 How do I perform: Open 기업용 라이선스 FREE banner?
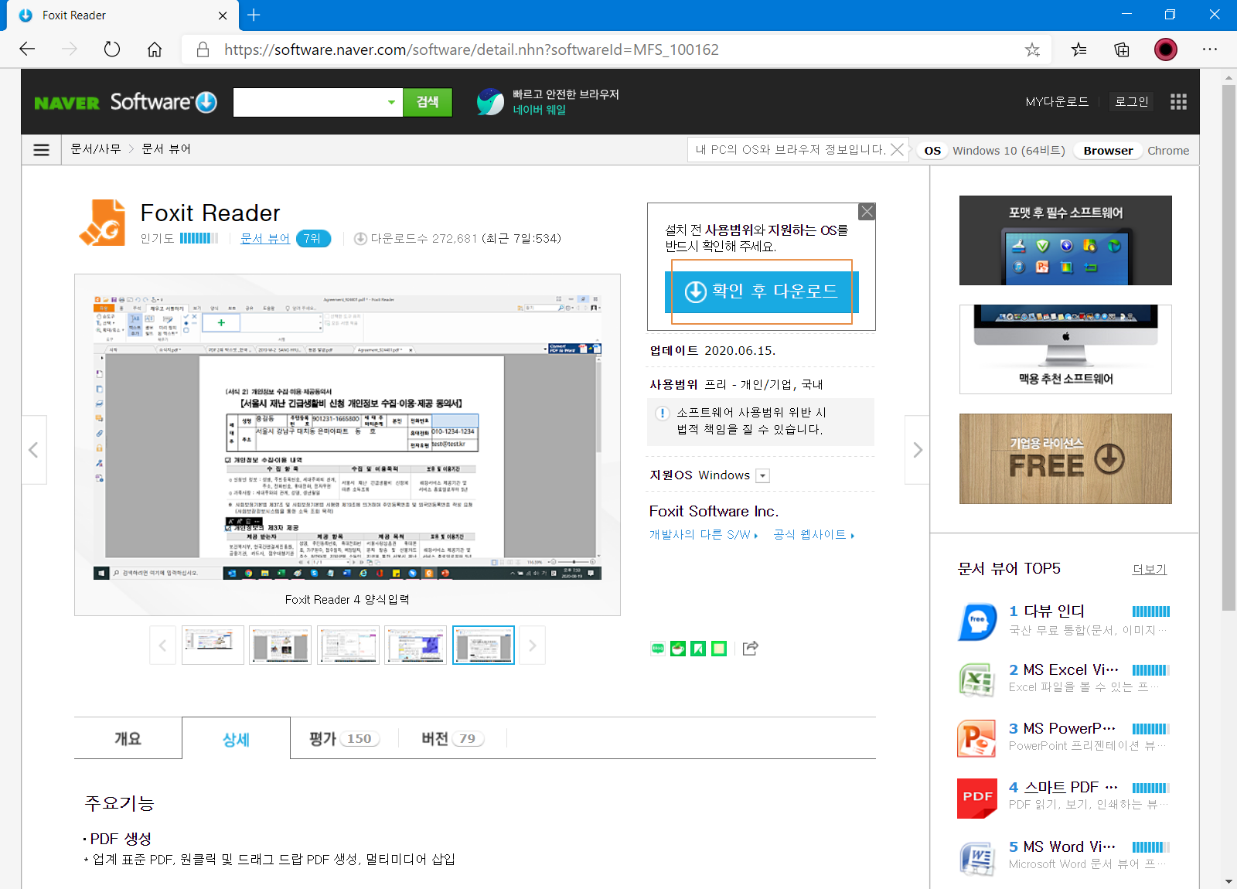(x=1065, y=459)
